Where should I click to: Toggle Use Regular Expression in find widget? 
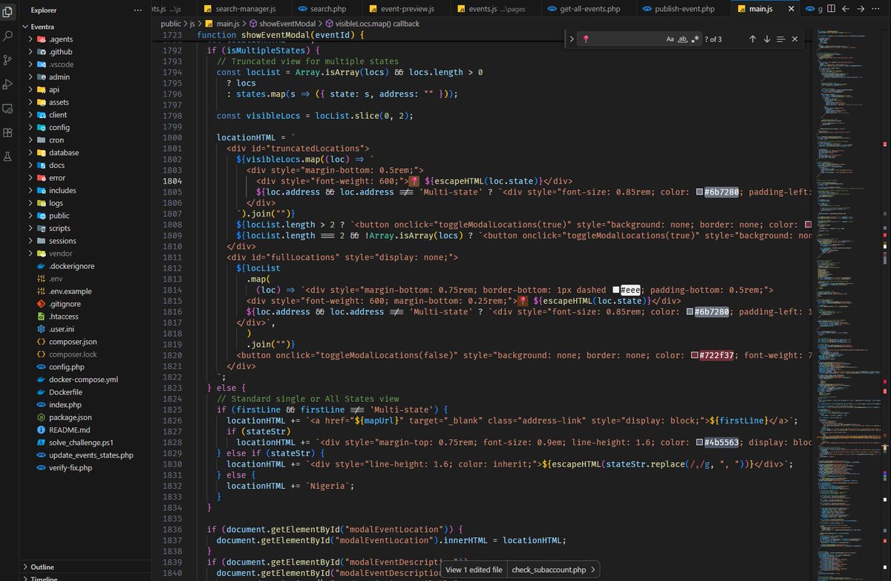(x=695, y=39)
